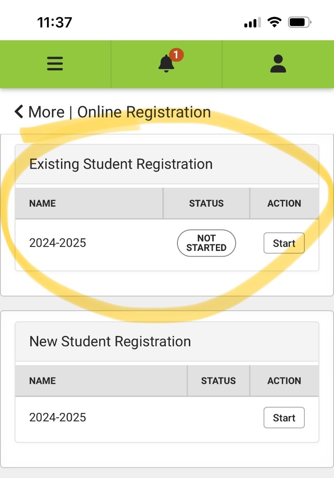Tap the red notification badge showing 1
Screen dimensions: 334x478
click(x=176, y=55)
